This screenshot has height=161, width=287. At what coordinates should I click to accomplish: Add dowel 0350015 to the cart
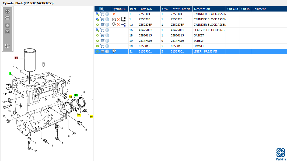click(x=102, y=46)
